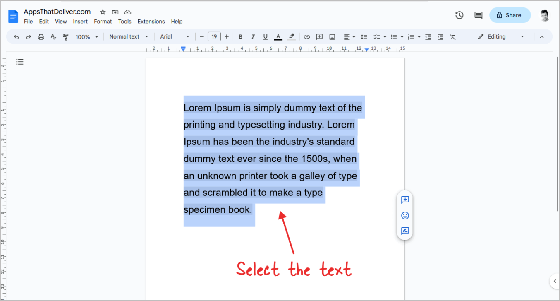Go to the Google Docs home icon
The image size is (560, 301).
click(x=13, y=17)
